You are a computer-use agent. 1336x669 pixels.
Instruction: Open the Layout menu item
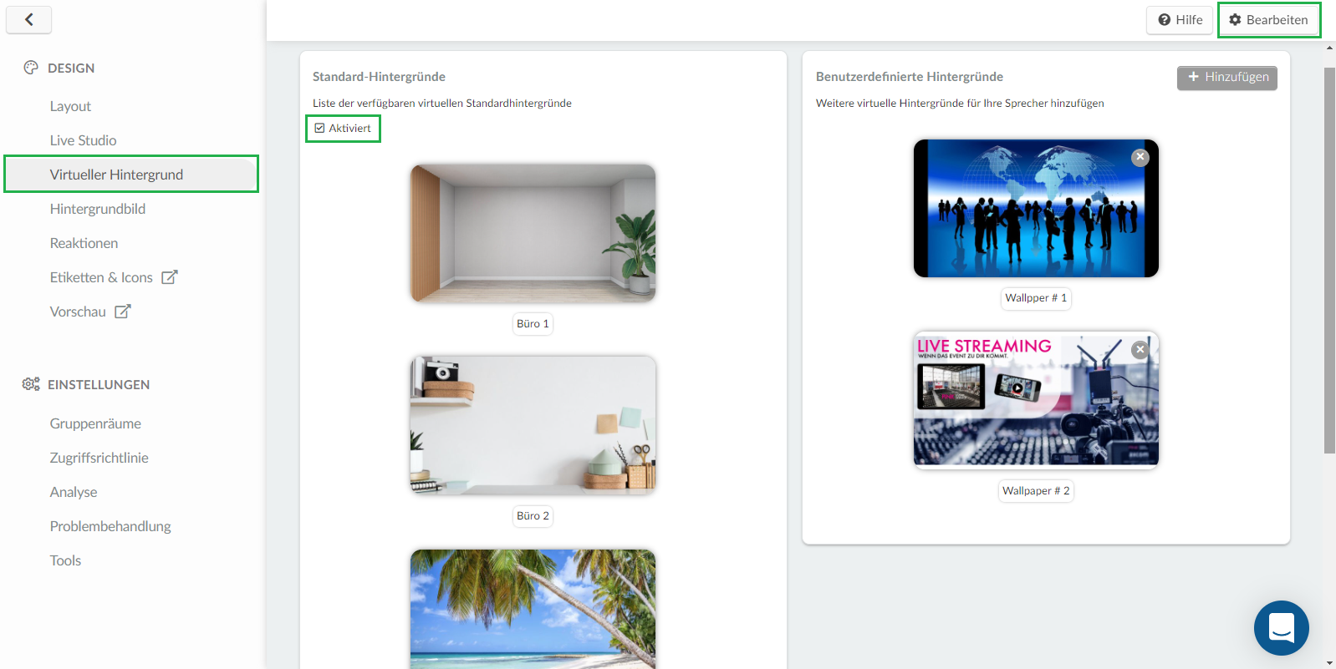pos(70,106)
